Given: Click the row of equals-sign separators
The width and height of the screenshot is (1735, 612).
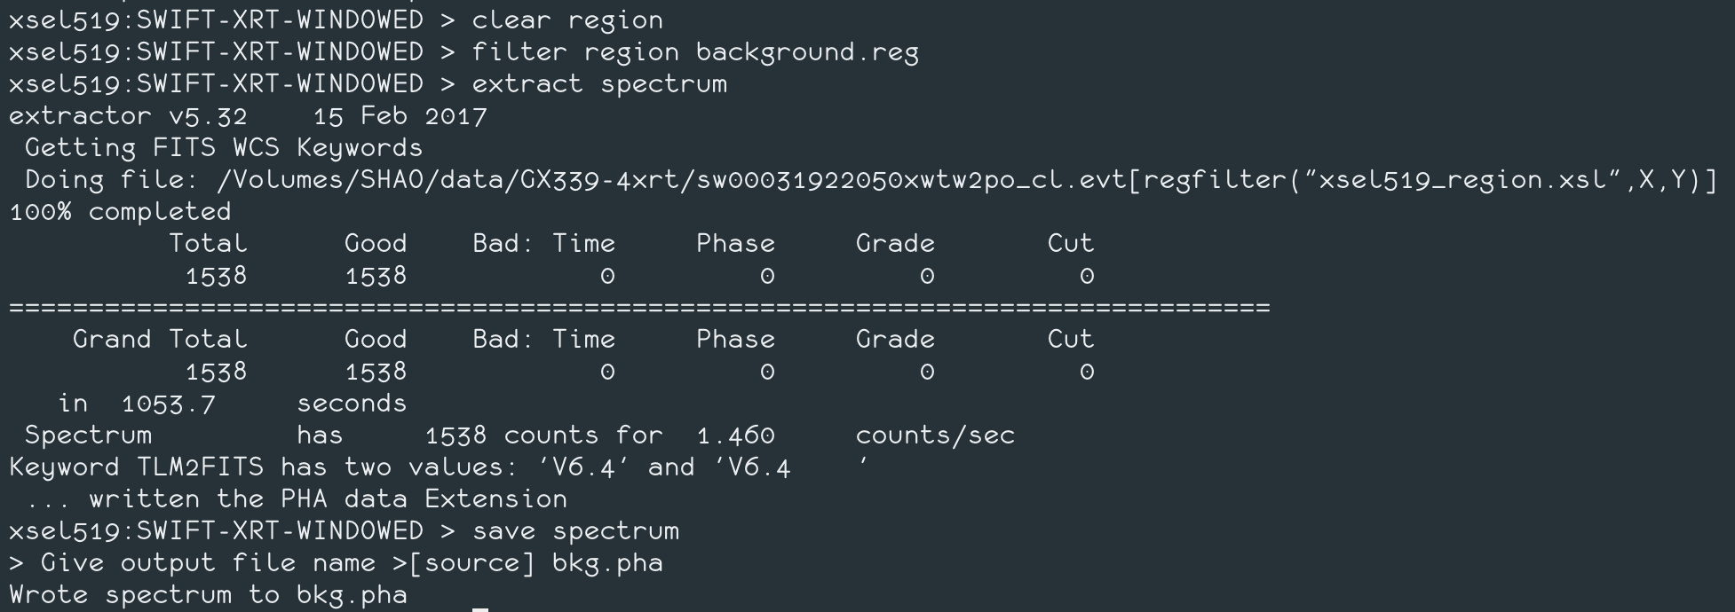Looking at the screenshot, I should tap(639, 308).
